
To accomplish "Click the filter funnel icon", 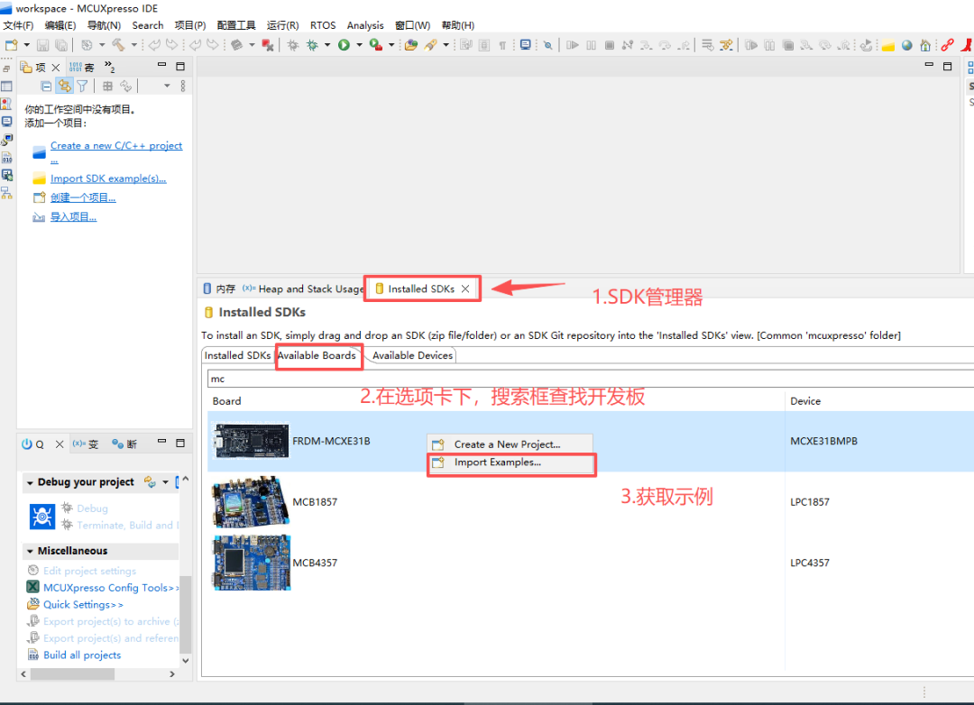I will click(82, 86).
